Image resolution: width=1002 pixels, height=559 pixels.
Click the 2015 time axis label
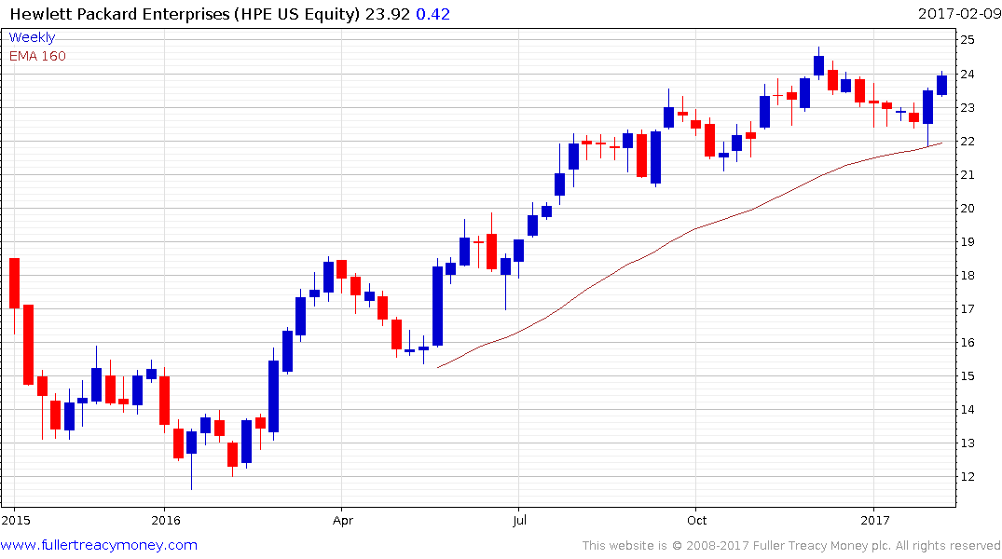coord(16,520)
